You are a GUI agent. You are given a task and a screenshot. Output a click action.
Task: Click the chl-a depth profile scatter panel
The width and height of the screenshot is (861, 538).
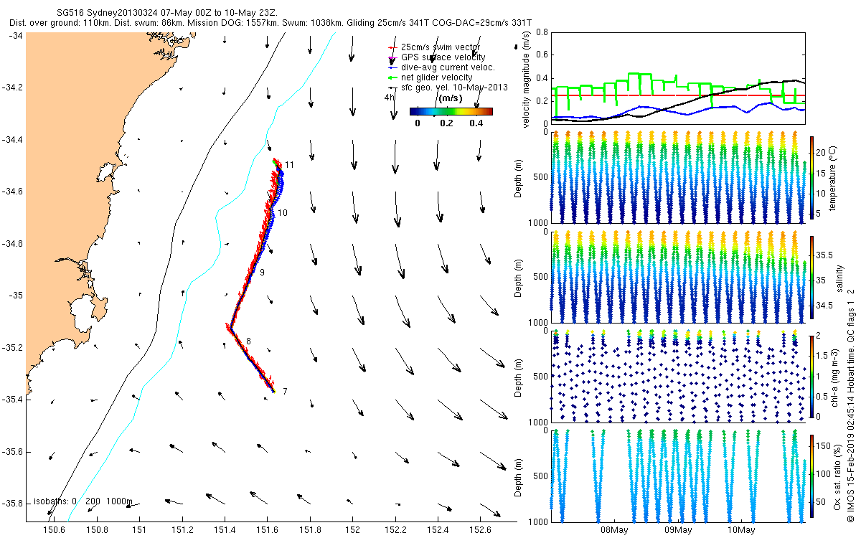[677, 376]
